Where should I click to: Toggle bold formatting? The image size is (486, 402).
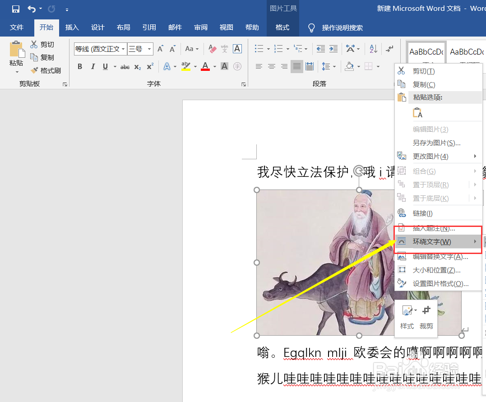pos(80,66)
